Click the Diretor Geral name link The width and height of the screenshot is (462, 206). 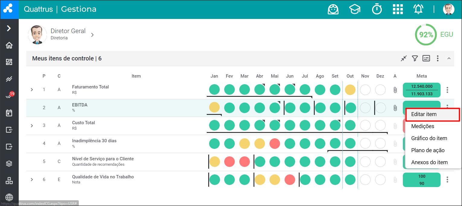point(68,31)
